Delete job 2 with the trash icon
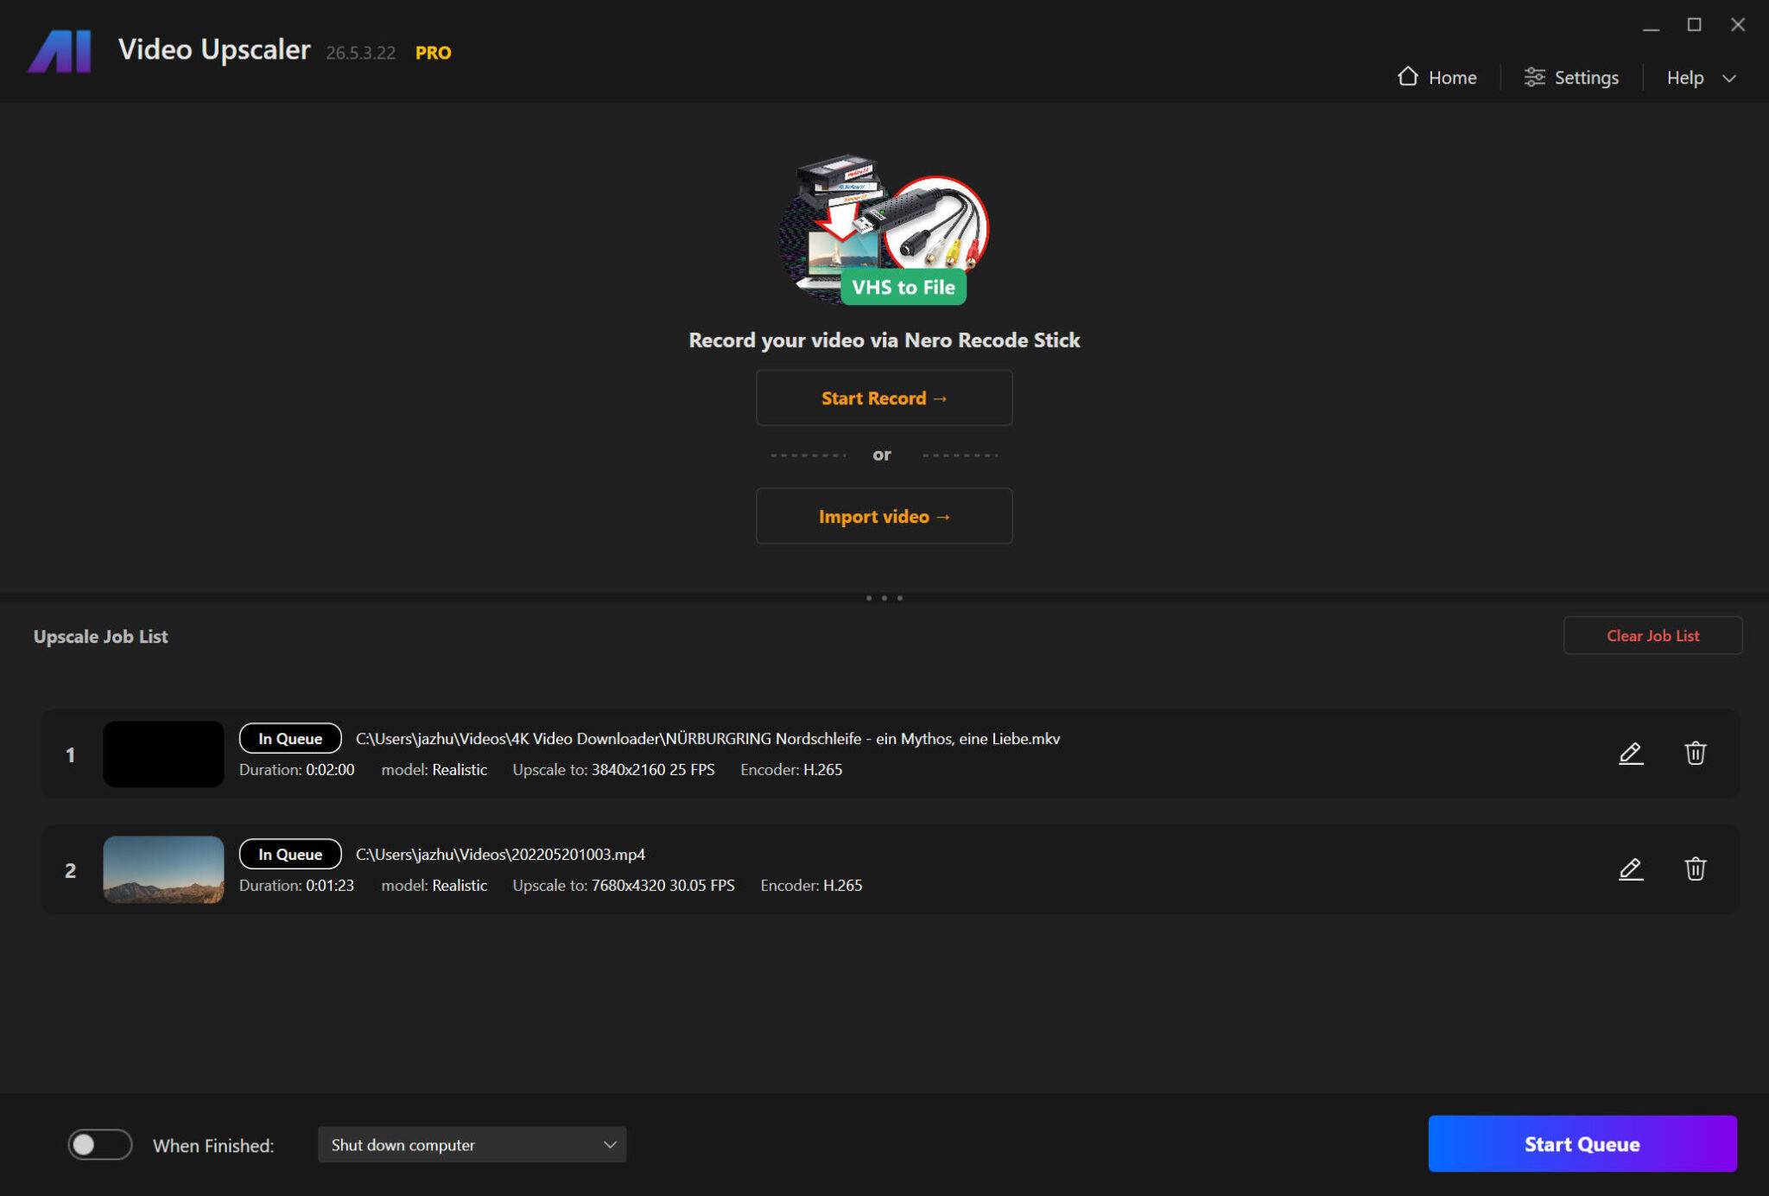The image size is (1769, 1196). tap(1695, 869)
